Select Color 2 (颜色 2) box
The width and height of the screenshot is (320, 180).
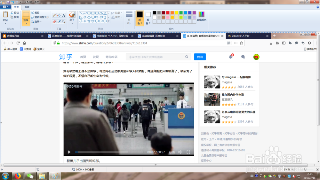(x=148, y=18)
